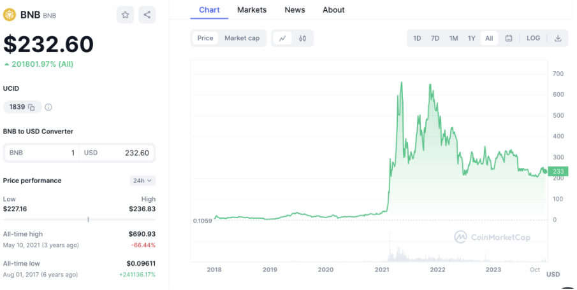577x290 pixels.
Task: Download chart data with download icon
Action: pyautogui.click(x=558, y=38)
